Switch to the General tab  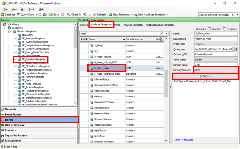pos(84,25)
